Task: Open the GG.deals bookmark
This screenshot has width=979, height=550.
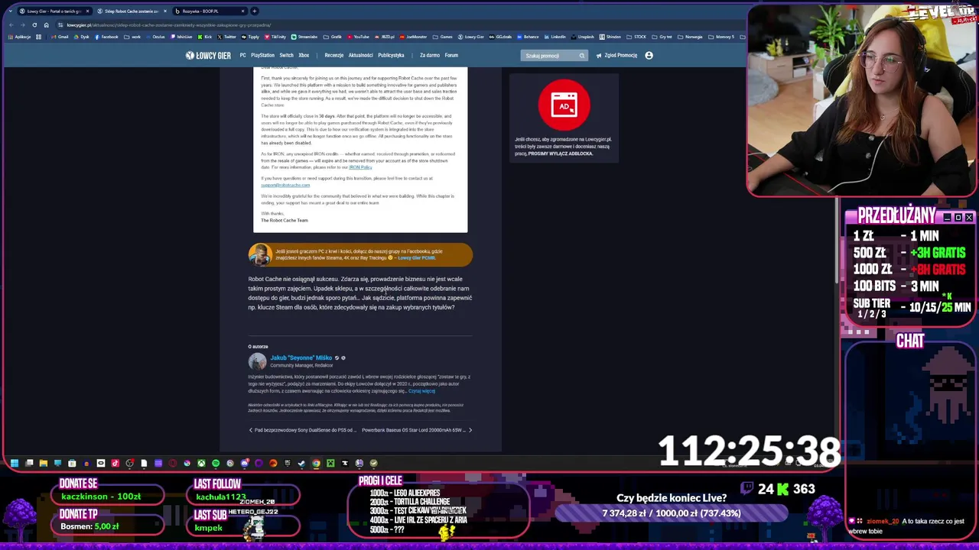Action: 500,37
